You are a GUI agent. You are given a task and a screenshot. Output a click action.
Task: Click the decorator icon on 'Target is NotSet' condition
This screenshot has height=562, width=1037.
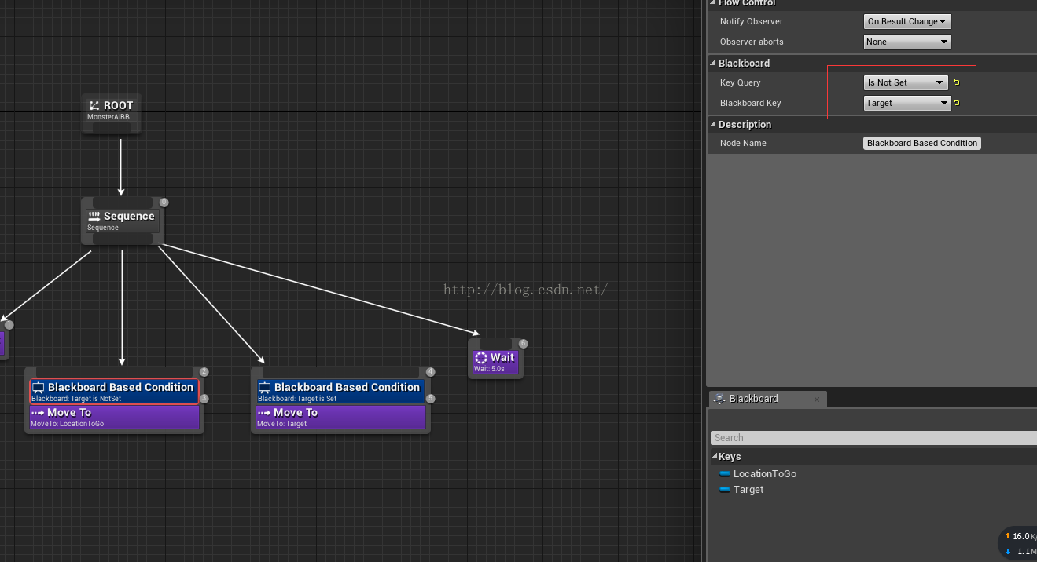(38, 388)
